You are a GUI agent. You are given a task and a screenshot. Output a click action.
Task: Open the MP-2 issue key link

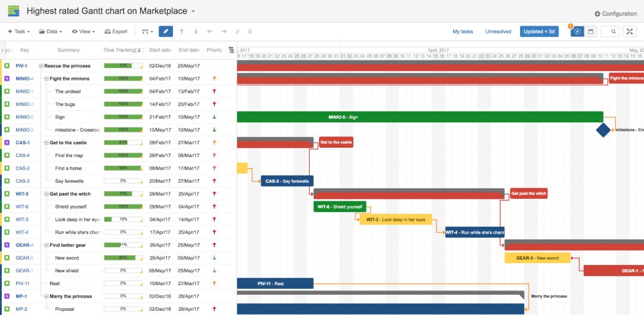point(21,309)
